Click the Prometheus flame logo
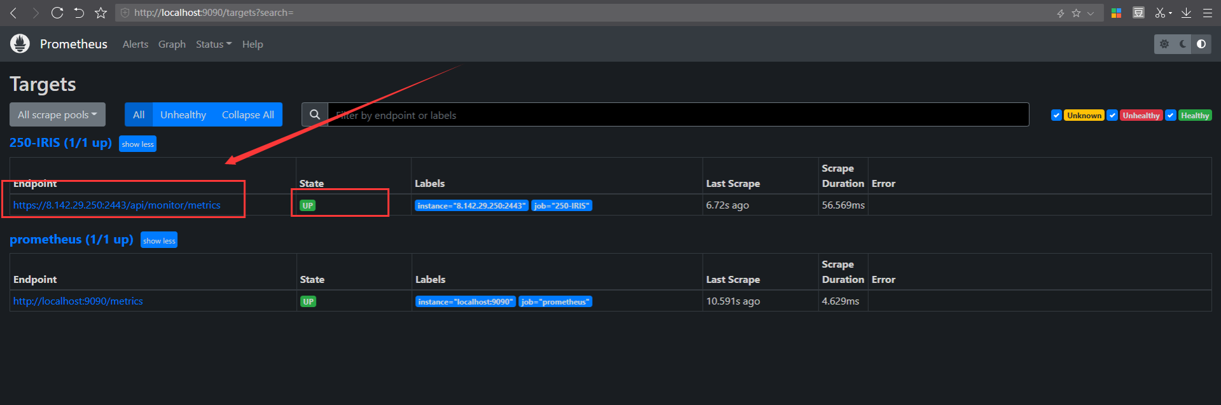Viewport: 1221px width, 405px height. pos(20,44)
